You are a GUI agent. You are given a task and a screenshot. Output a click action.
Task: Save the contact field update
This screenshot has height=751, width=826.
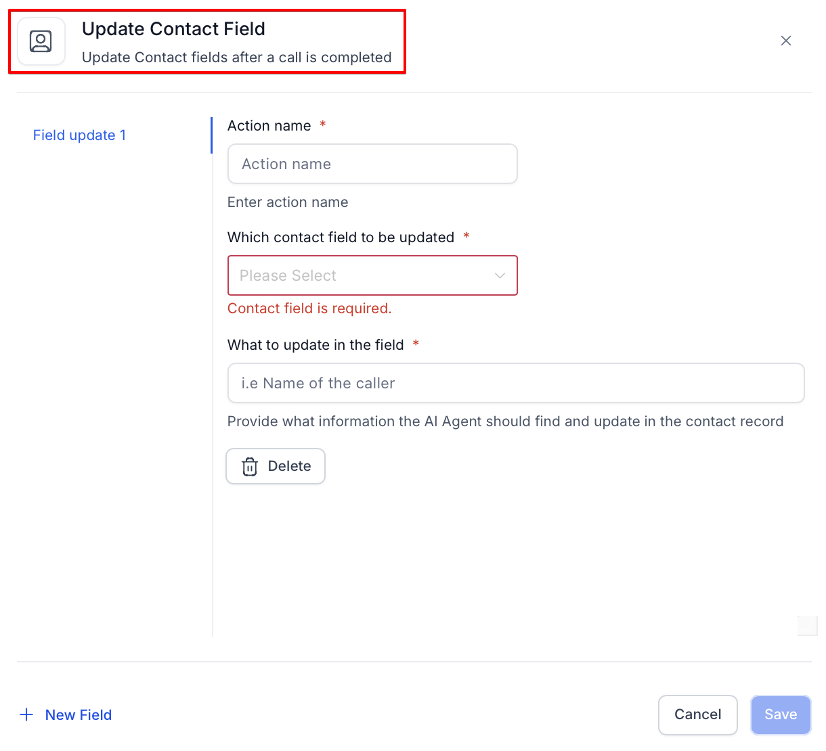pyautogui.click(x=780, y=714)
